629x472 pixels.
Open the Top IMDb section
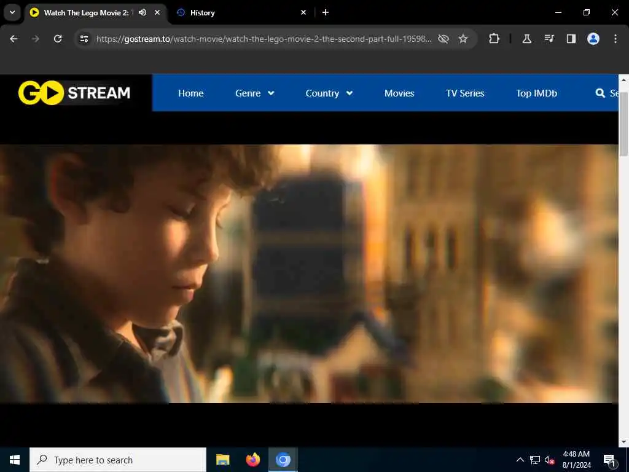536,93
